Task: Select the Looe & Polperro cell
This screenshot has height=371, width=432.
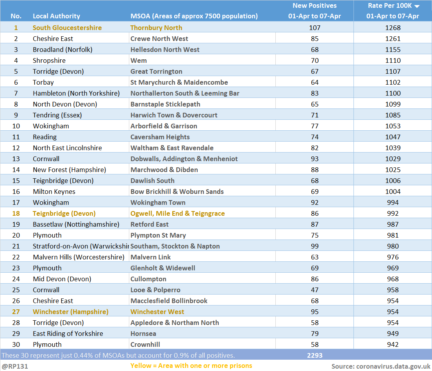Action: [x=155, y=290]
